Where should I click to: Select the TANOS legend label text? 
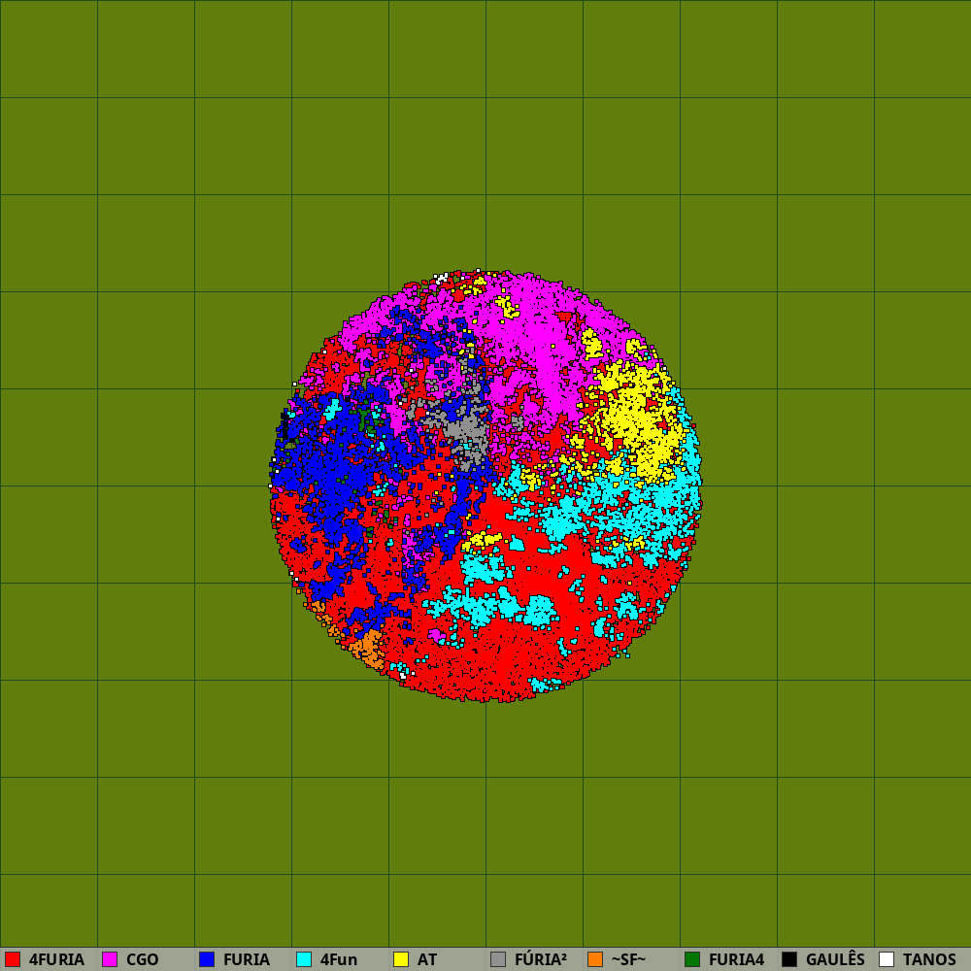click(x=929, y=959)
